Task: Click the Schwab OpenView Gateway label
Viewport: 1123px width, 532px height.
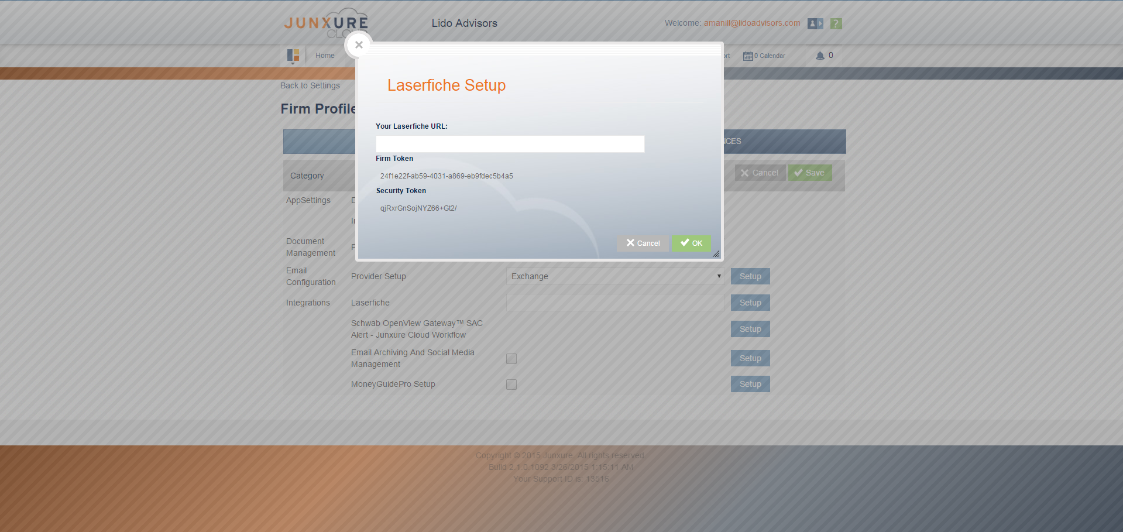Action: (x=417, y=329)
